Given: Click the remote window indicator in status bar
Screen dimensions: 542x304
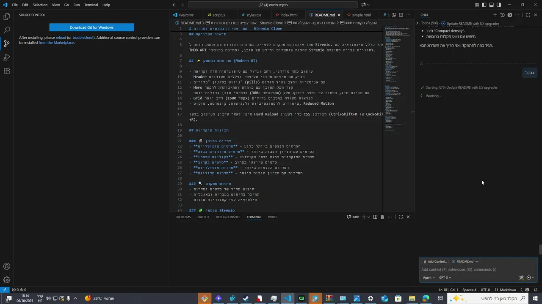Looking at the screenshot, I should coord(4,290).
